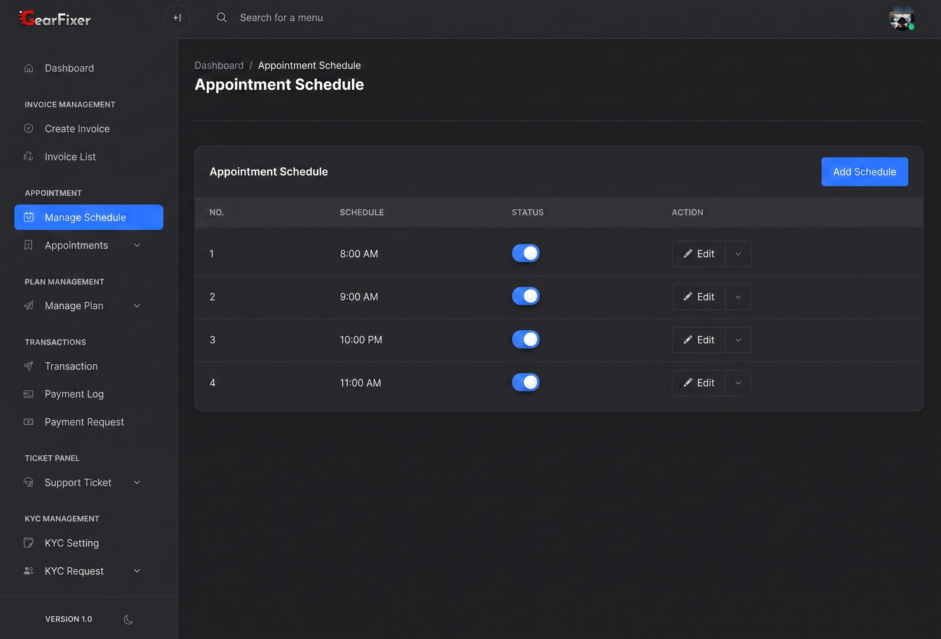Click the NO. column header
Image resolution: width=941 pixels, height=639 pixels.
coord(217,212)
